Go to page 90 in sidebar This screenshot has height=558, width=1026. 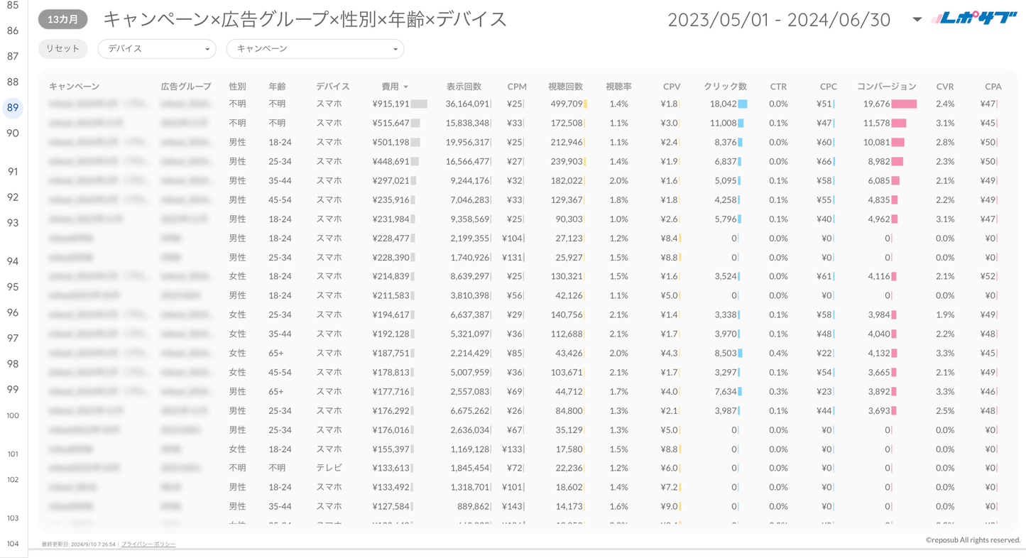tap(13, 133)
